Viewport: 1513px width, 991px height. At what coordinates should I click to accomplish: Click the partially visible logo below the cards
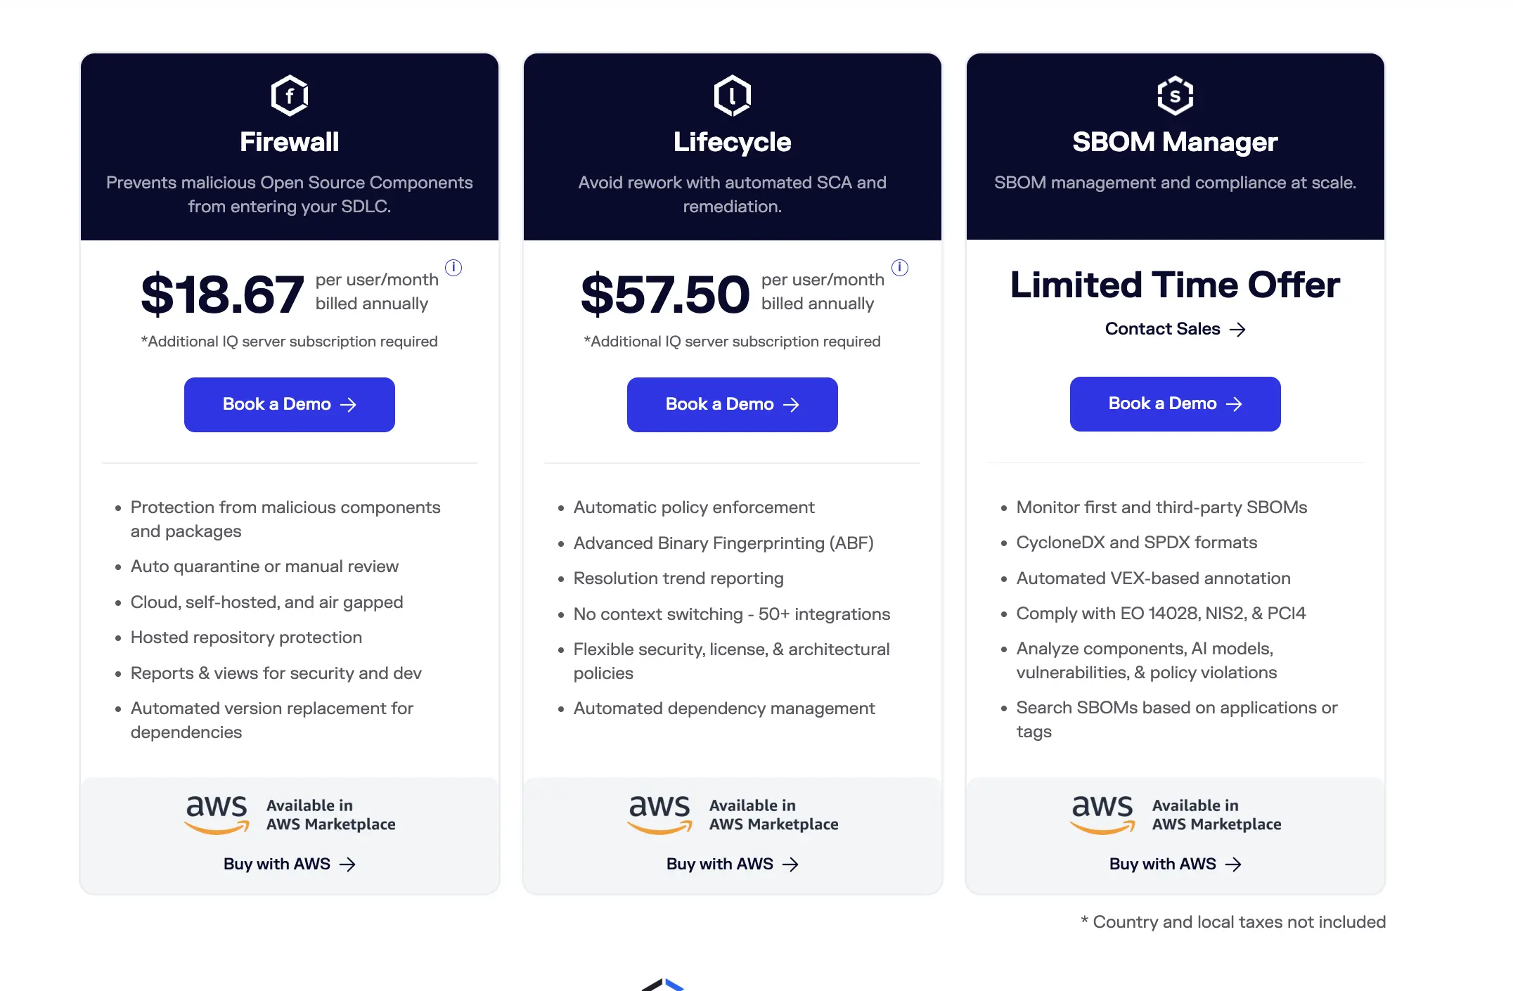[663, 985]
